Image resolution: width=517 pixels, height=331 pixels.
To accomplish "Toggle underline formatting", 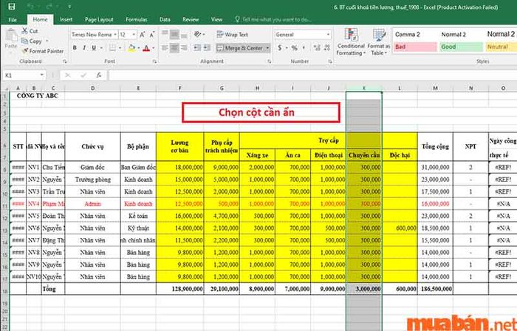I will click(x=94, y=48).
